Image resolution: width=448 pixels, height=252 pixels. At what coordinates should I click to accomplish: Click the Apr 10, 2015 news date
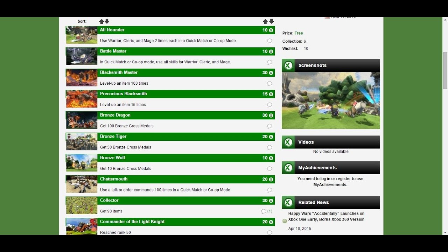[x=300, y=229]
